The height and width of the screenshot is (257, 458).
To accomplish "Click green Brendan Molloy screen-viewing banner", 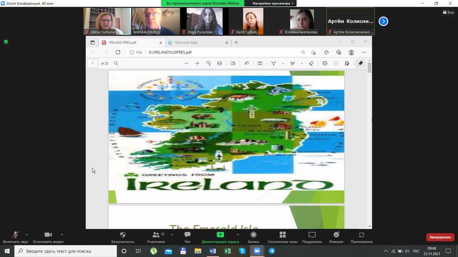I will (x=203, y=3).
